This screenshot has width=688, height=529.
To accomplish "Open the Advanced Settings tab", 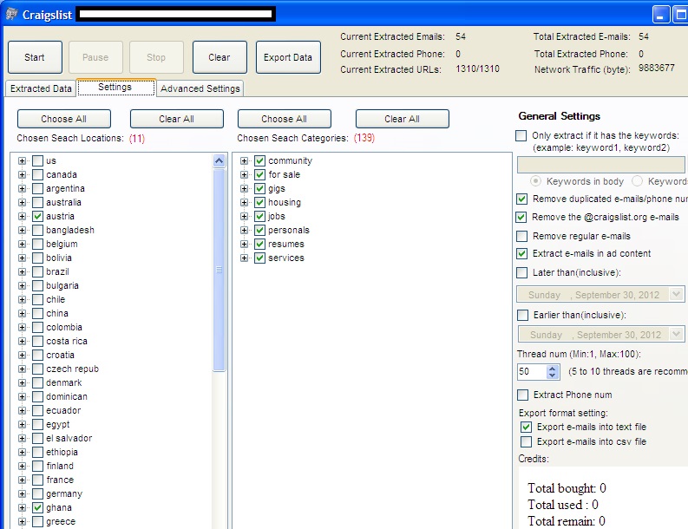I will 200,88.
